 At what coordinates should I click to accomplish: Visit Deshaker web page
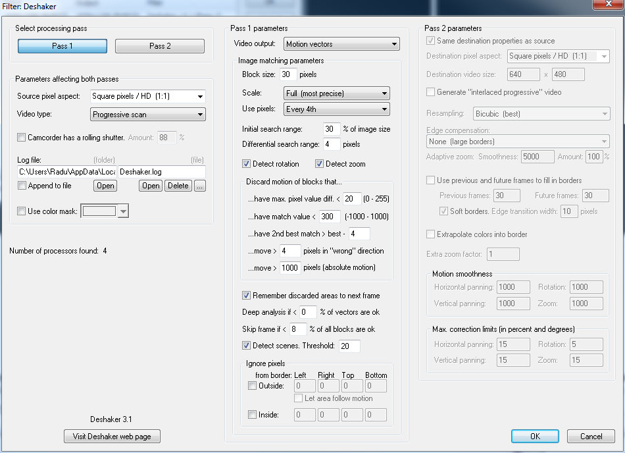click(112, 437)
